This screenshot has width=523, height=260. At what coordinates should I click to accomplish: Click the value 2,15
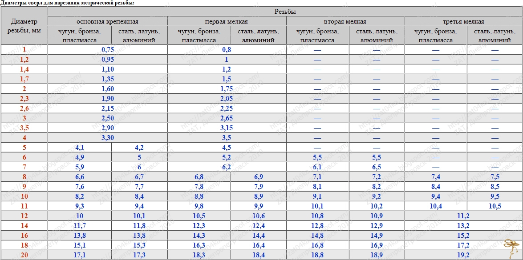click(x=107, y=108)
